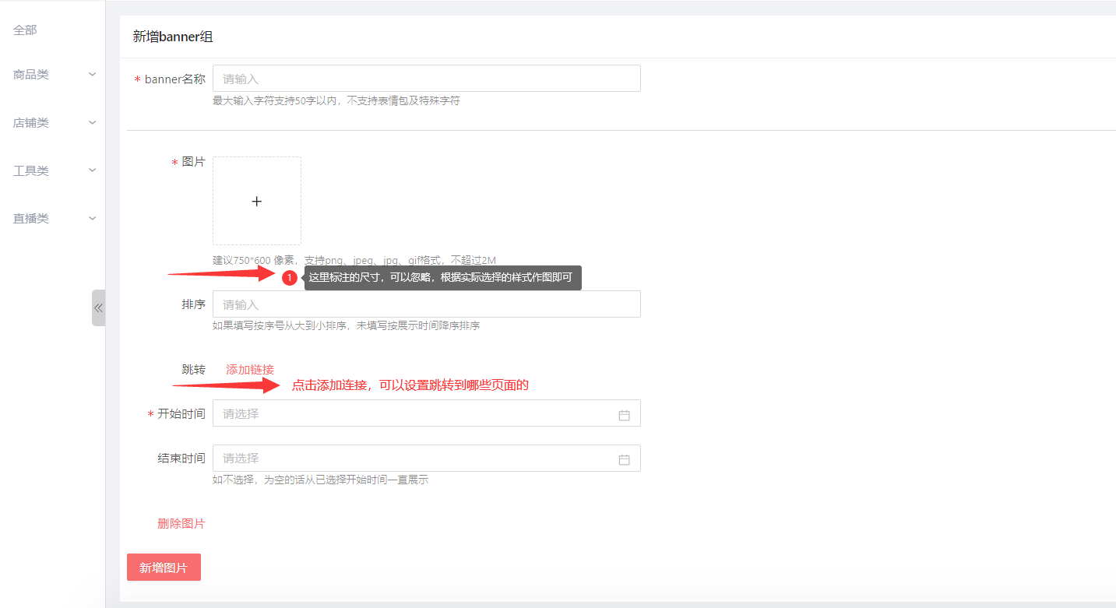Click the plus icon to upload image
This screenshot has width=1116, height=608.
point(257,201)
